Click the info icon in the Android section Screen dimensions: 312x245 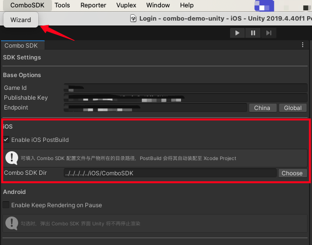12,223
